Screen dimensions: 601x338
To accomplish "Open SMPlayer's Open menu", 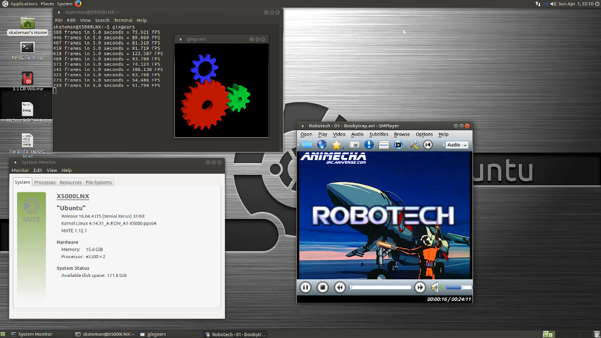I will 306,134.
